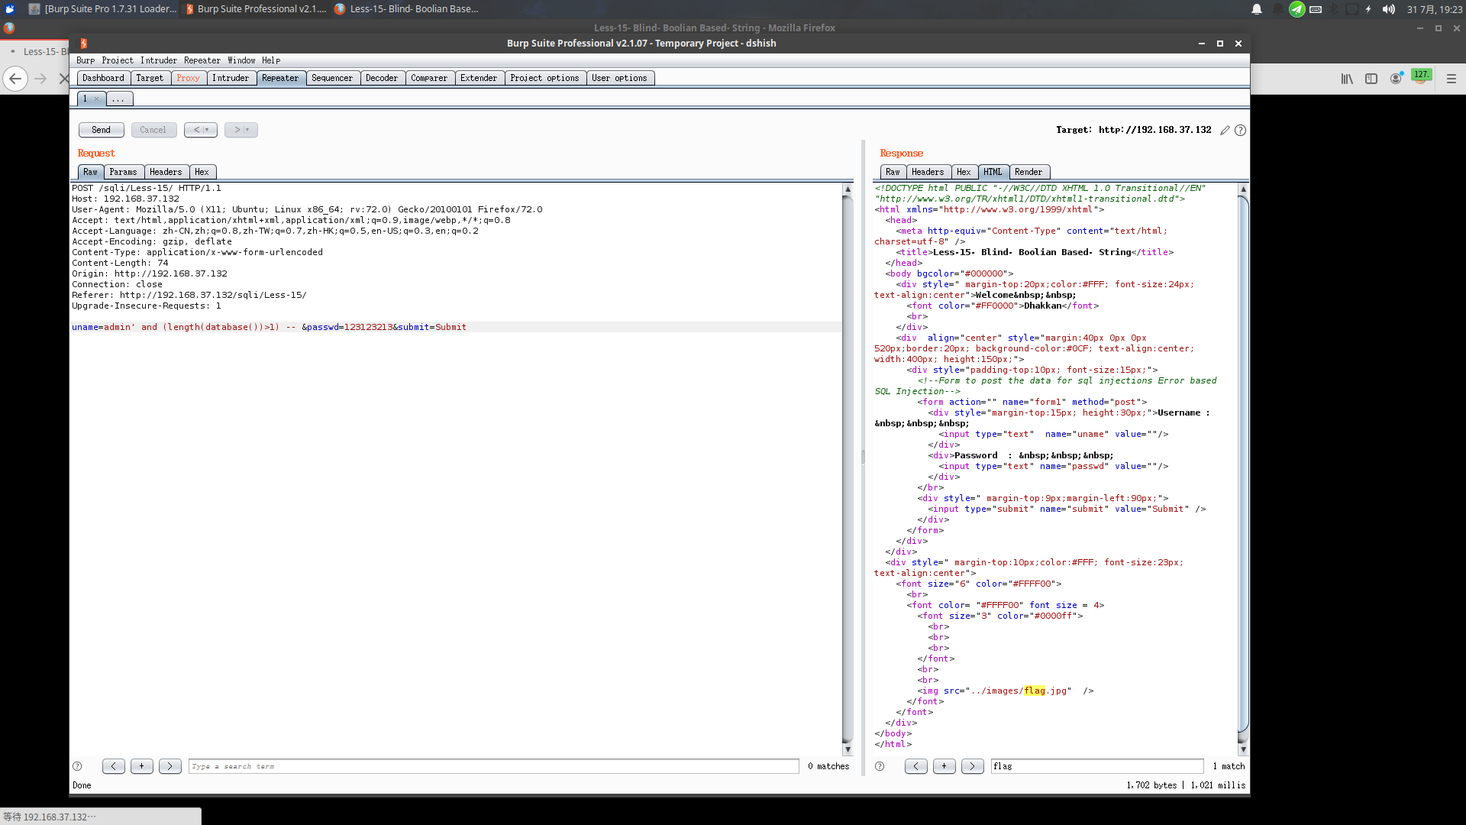Click the request search help icon
1466x825 pixels.
77,766
